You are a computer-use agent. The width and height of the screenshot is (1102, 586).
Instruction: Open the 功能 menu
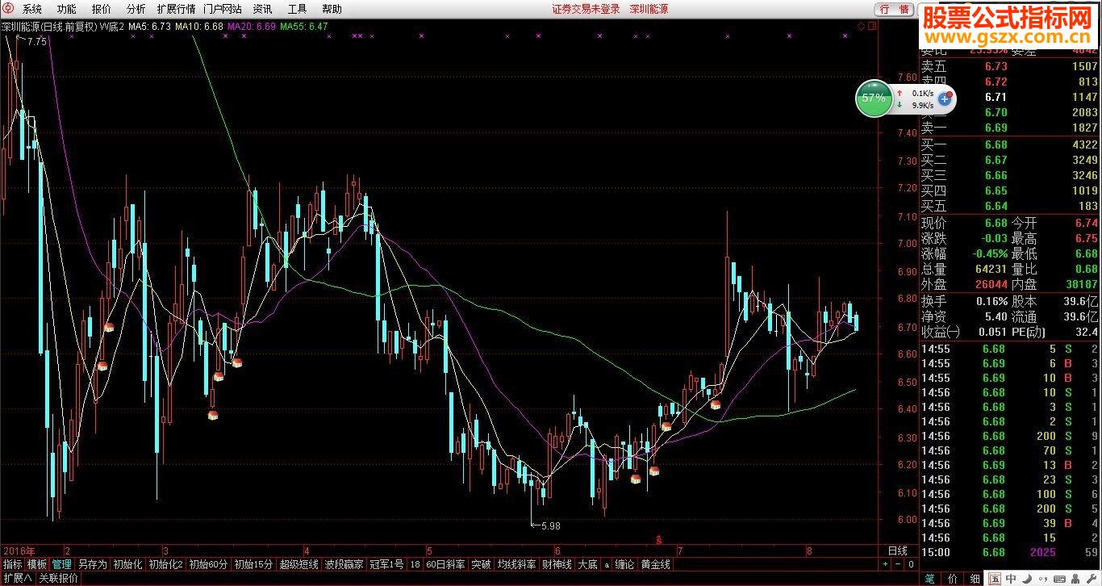67,9
